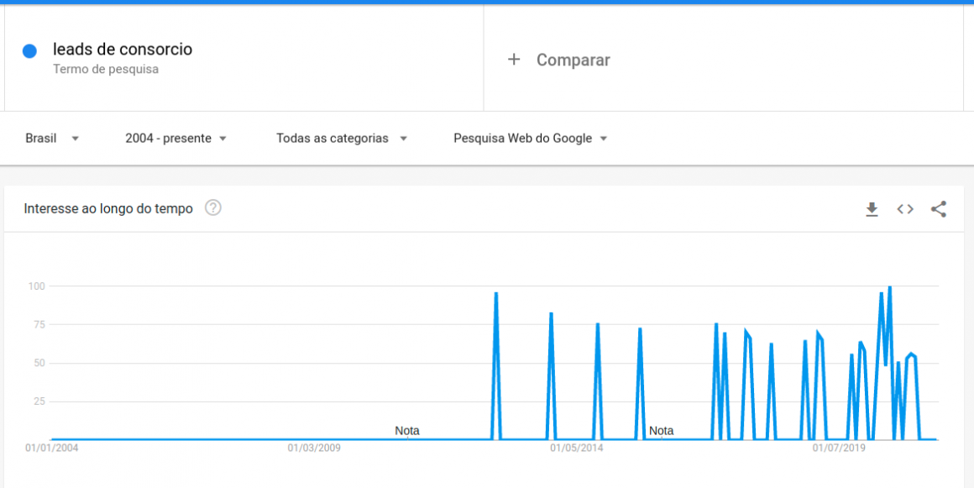This screenshot has width=974, height=488.
Task: Select the leads de consorcio search term
Action: point(123,50)
